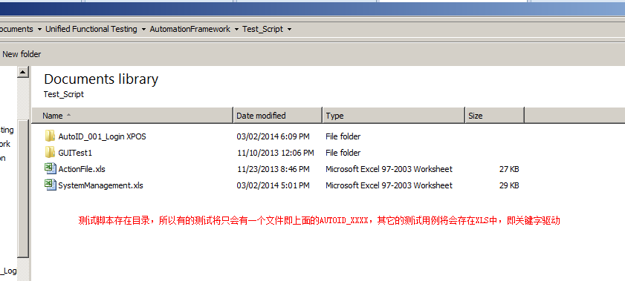
Task: Click the 11/23/2013 8:46 PM date cell
Action: (273, 169)
